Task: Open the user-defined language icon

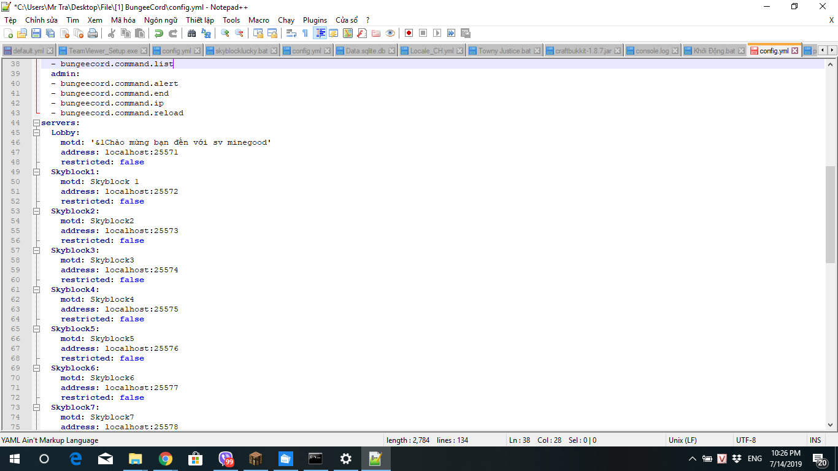Action: [334, 33]
